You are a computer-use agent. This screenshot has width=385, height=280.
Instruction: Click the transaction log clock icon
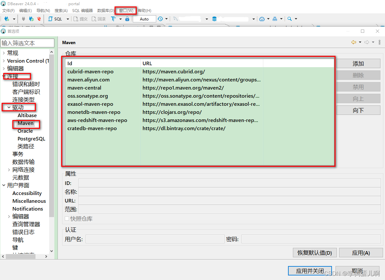pyautogui.click(x=160, y=19)
